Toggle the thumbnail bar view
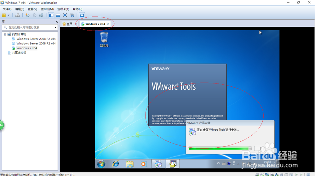Viewport: 315px width, 176px height. click(58, 15)
